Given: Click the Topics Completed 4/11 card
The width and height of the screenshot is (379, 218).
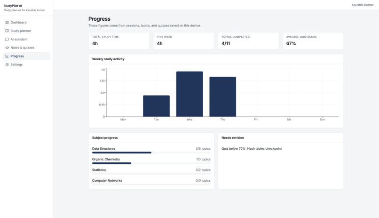Looking at the screenshot, I should point(248,40).
